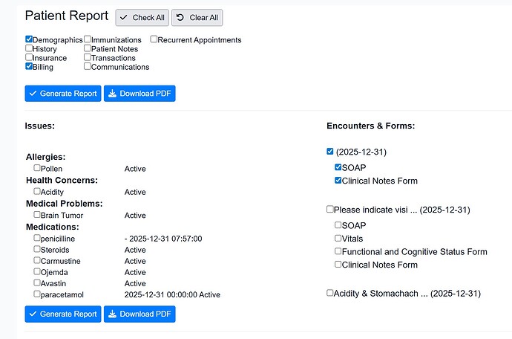Screen dimensions: 512x339
Task: Click the Check All button
Action: click(142, 18)
